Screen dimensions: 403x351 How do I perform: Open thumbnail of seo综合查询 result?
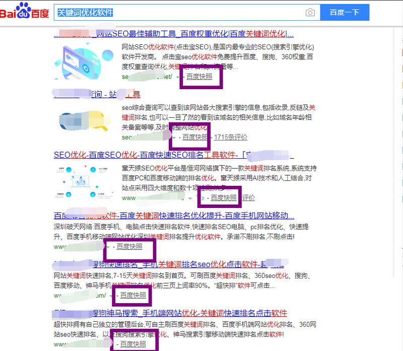pyautogui.click(x=84, y=121)
